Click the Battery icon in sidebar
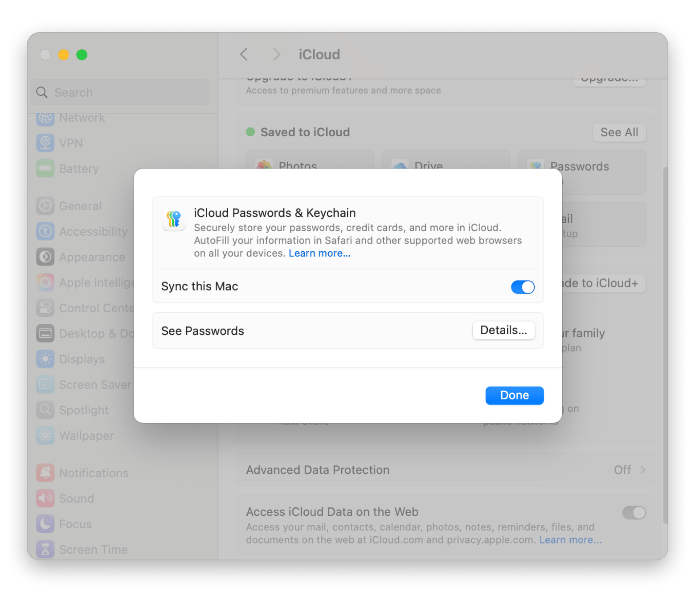695x596 pixels. pos(45,168)
